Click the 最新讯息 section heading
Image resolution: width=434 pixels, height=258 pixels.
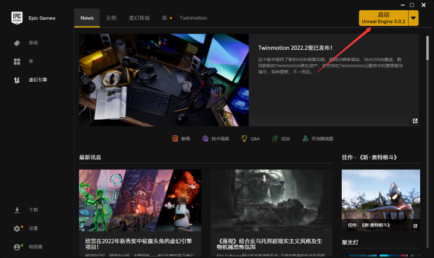coord(90,158)
